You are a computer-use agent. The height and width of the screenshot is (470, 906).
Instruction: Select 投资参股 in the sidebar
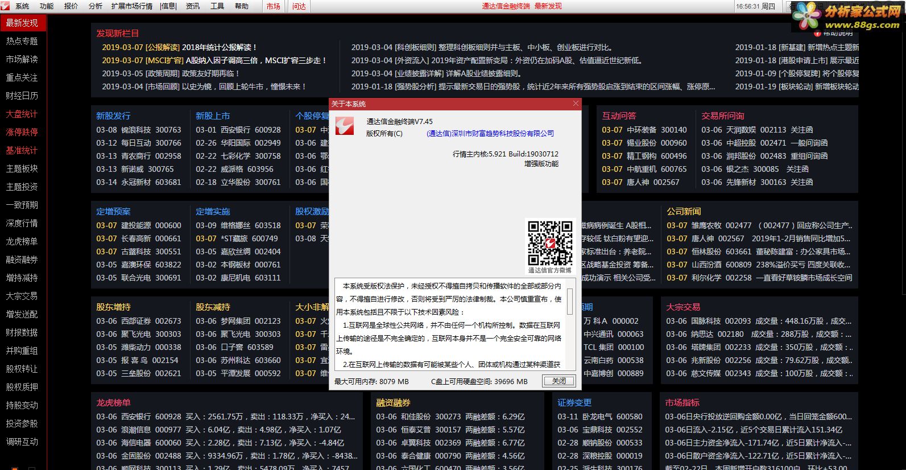click(x=22, y=423)
